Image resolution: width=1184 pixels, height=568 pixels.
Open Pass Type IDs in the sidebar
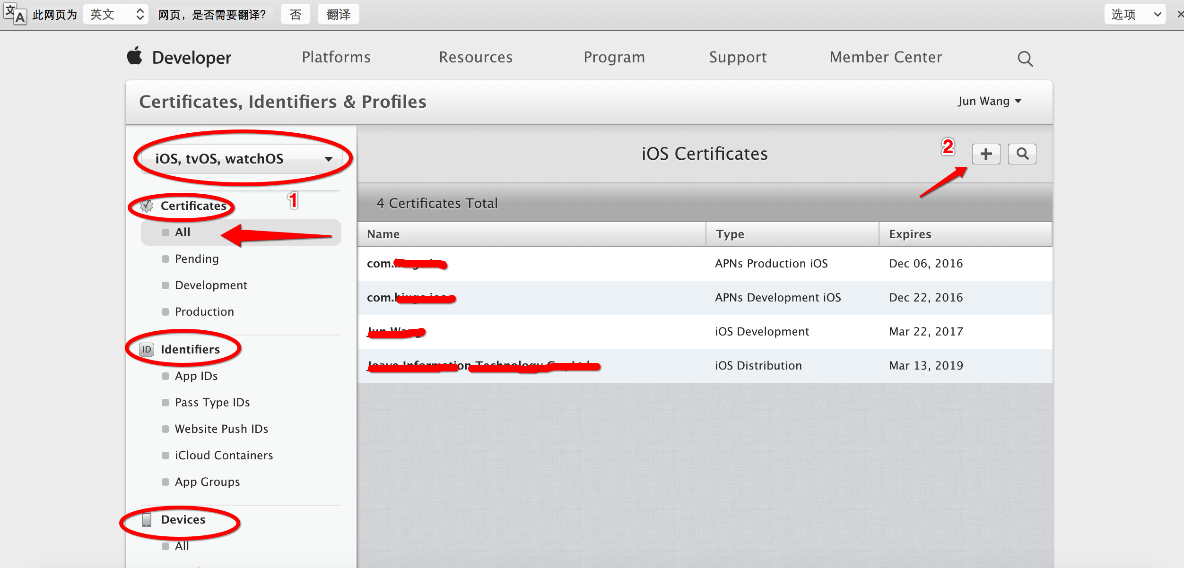(x=212, y=403)
